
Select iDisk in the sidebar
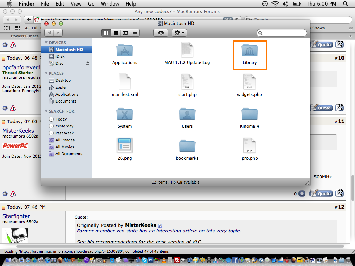67,56
